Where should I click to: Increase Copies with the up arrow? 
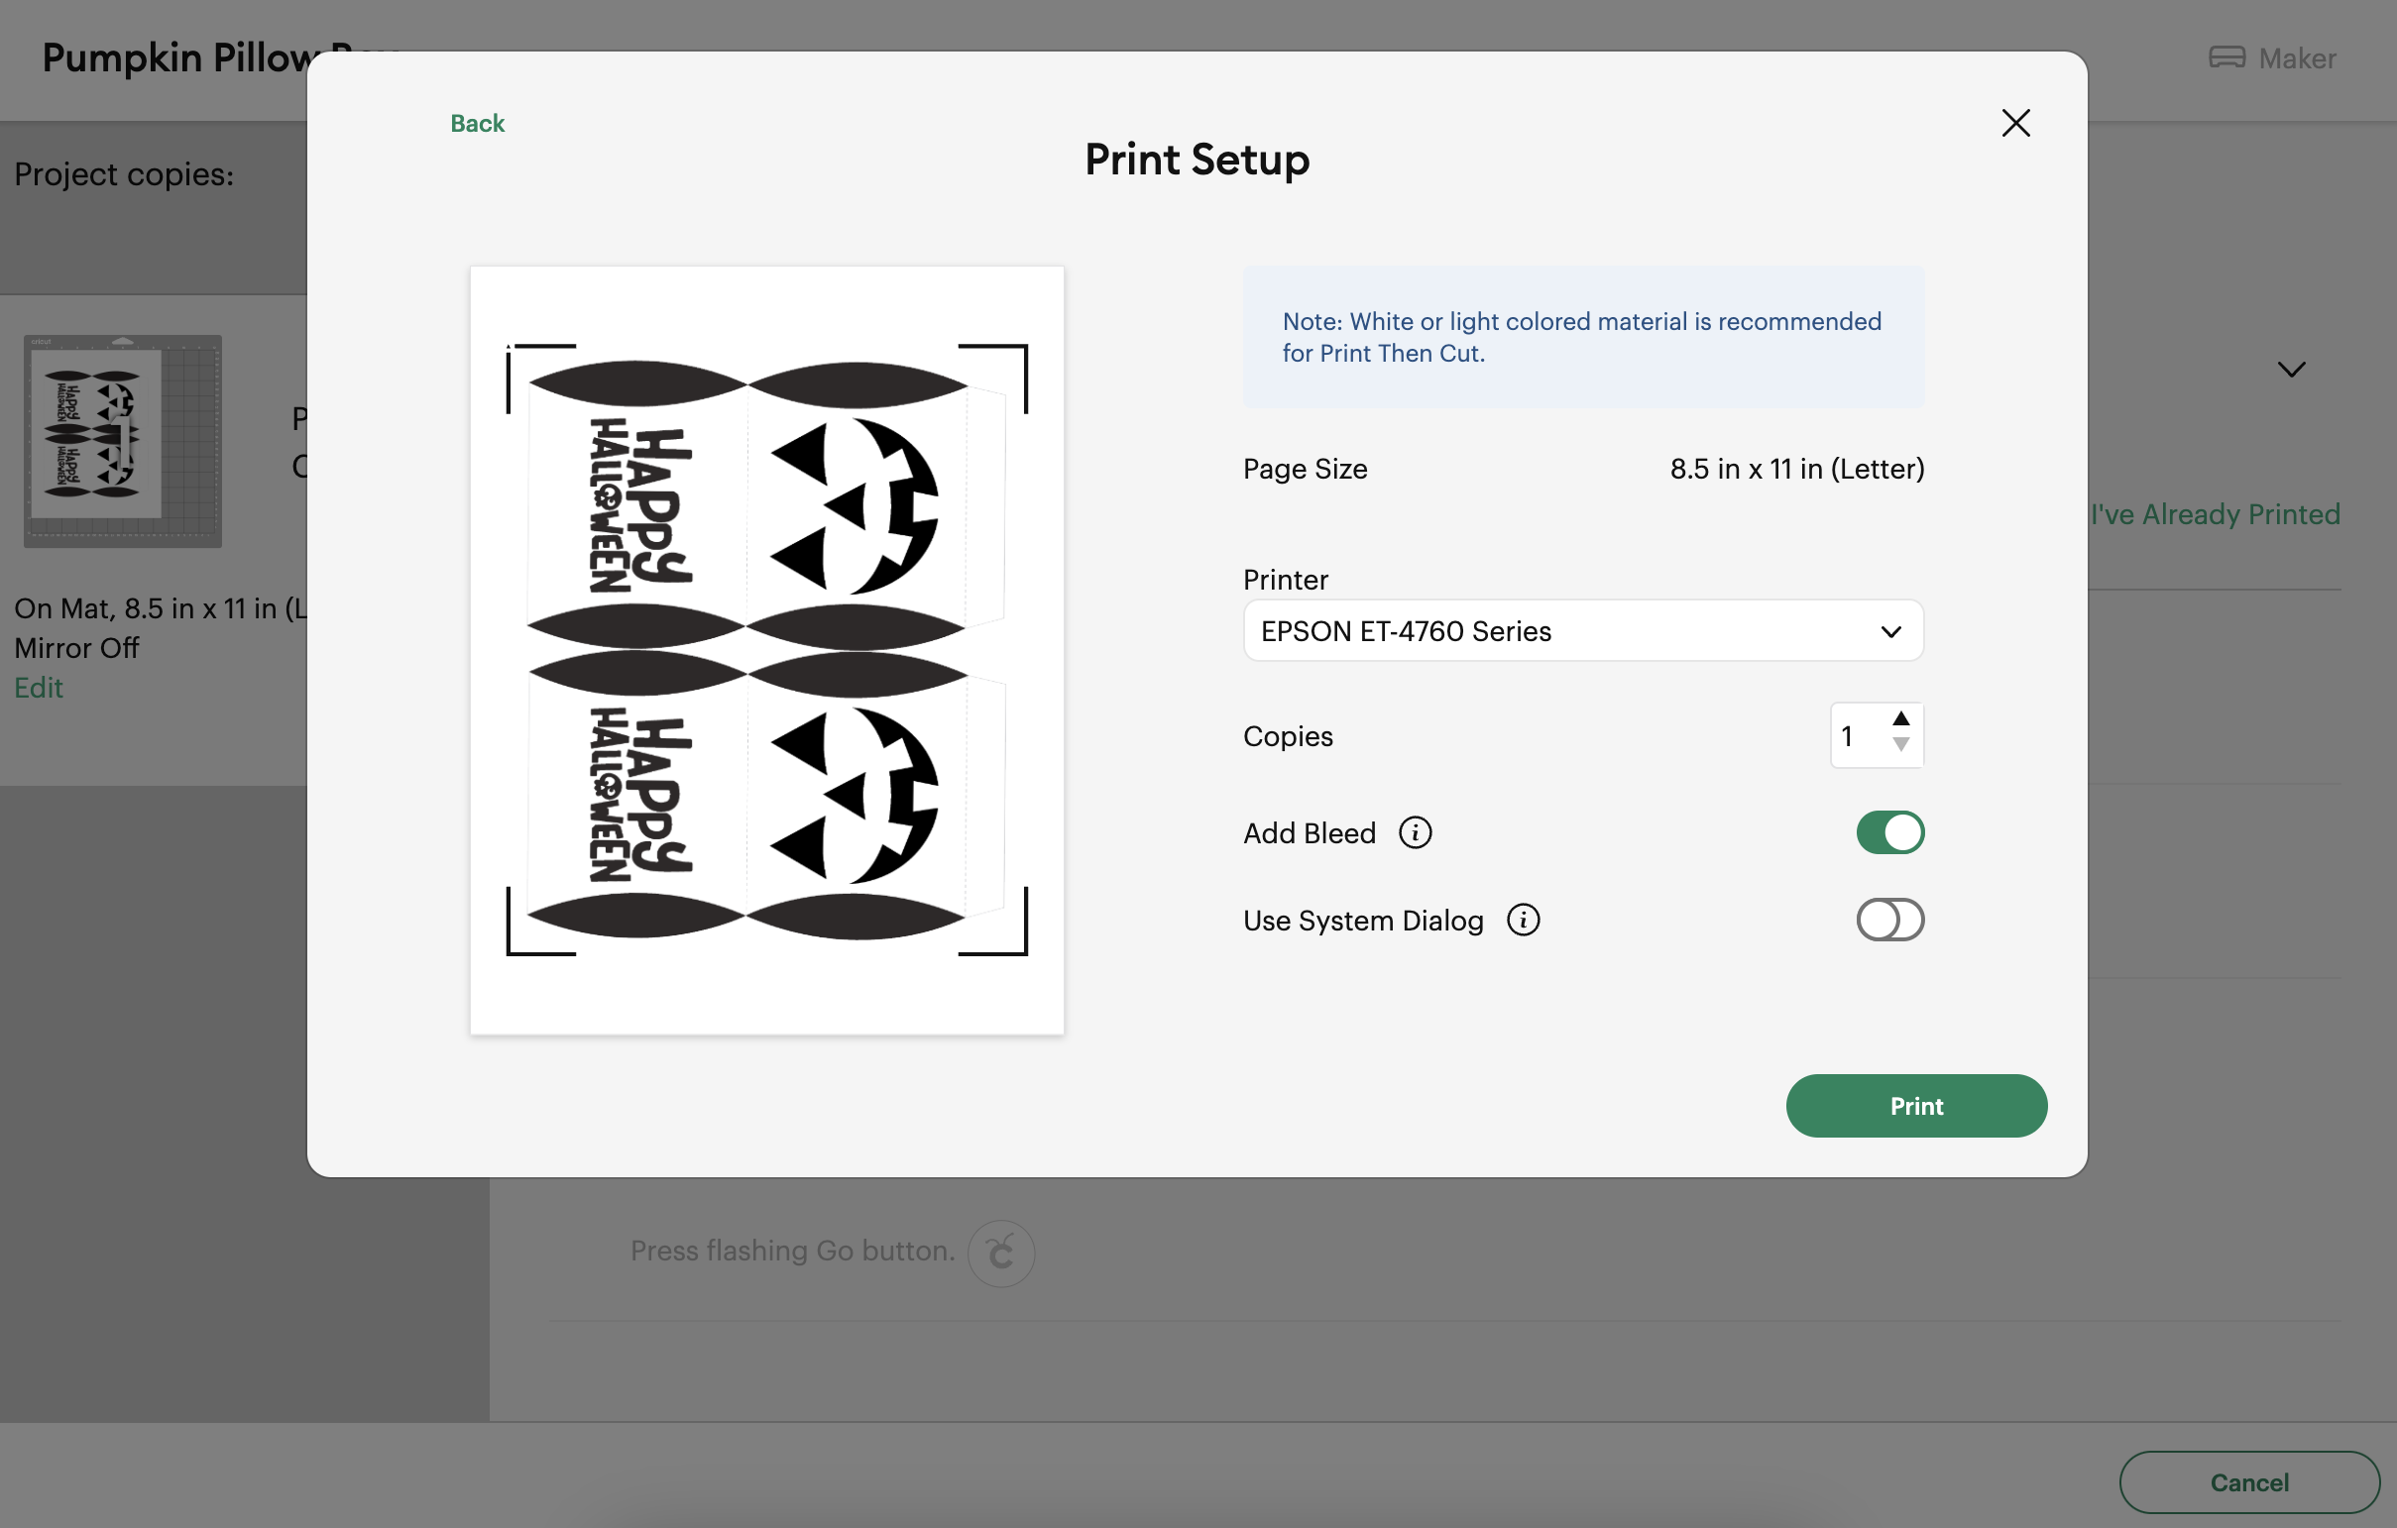click(1900, 718)
